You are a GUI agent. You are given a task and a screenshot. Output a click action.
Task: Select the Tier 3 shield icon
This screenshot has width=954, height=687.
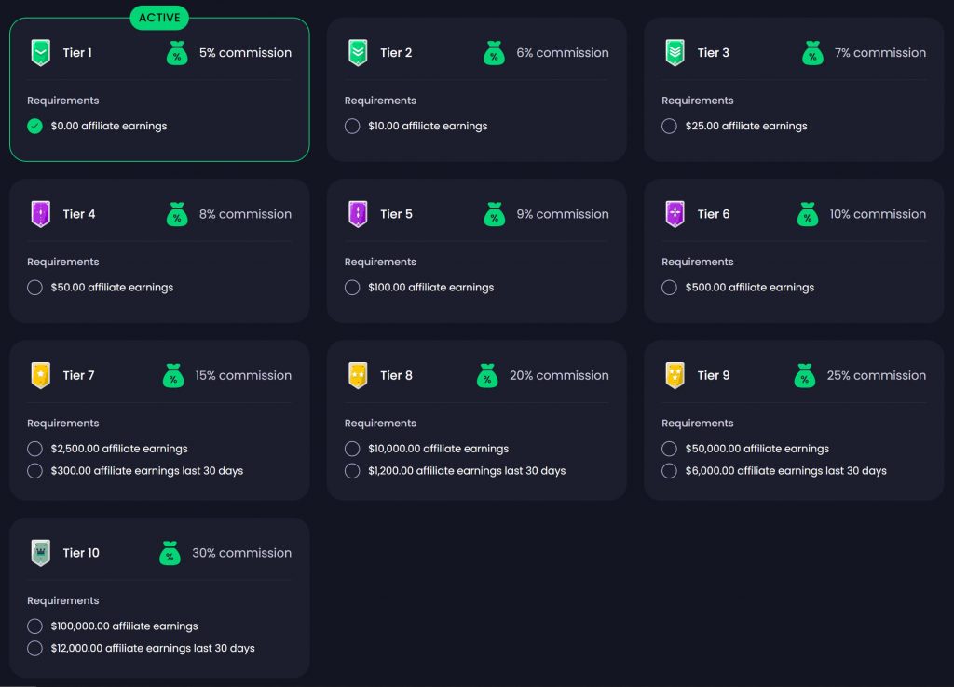pyautogui.click(x=674, y=53)
